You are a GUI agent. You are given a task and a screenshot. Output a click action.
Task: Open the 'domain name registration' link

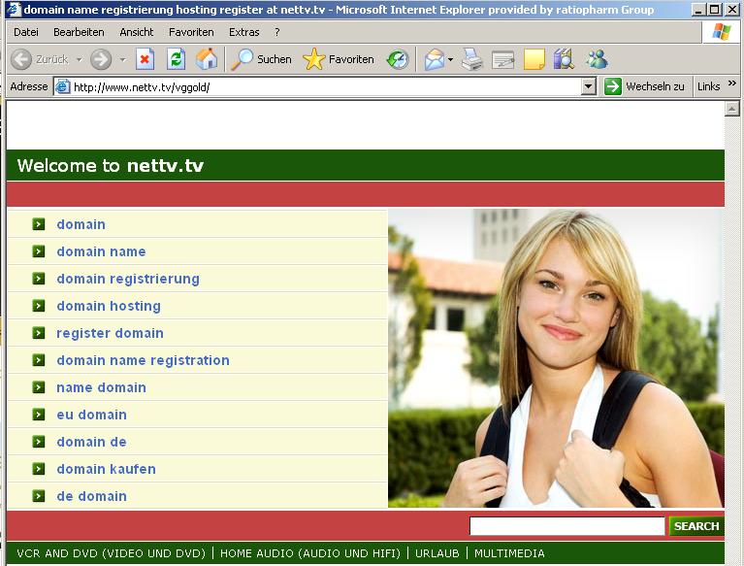(x=143, y=360)
